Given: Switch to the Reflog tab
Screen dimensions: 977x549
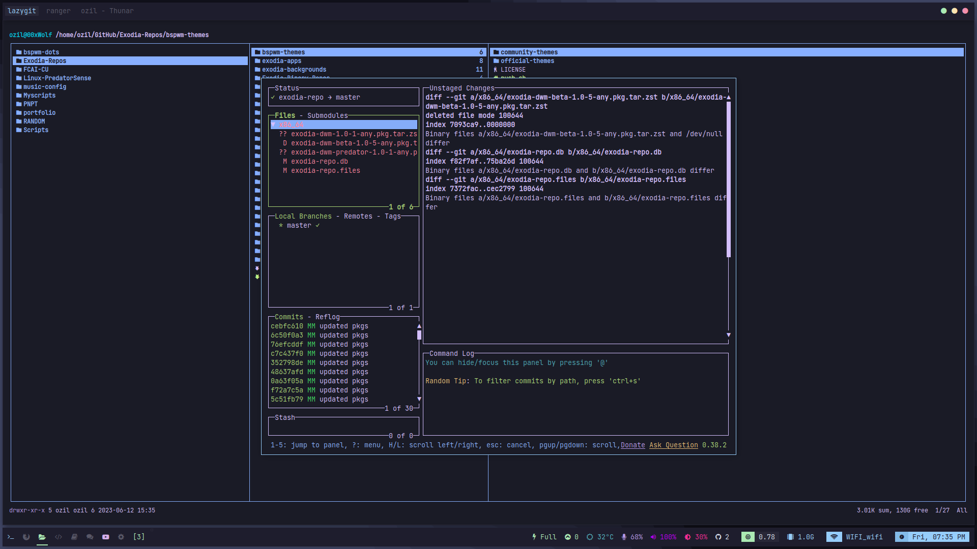Looking at the screenshot, I should pyautogui.click(x=327, y=317).
